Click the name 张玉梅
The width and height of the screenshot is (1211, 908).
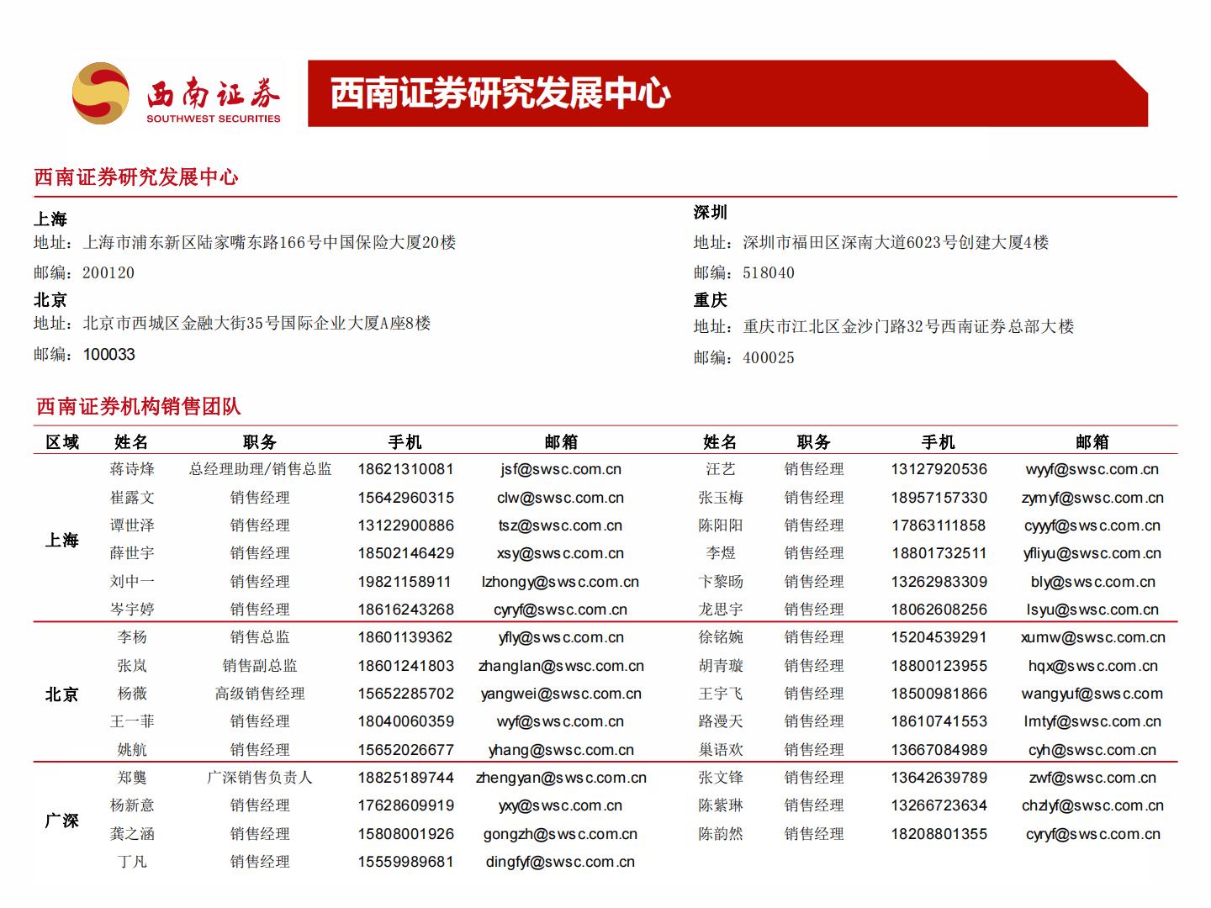(x=721, y=498)
